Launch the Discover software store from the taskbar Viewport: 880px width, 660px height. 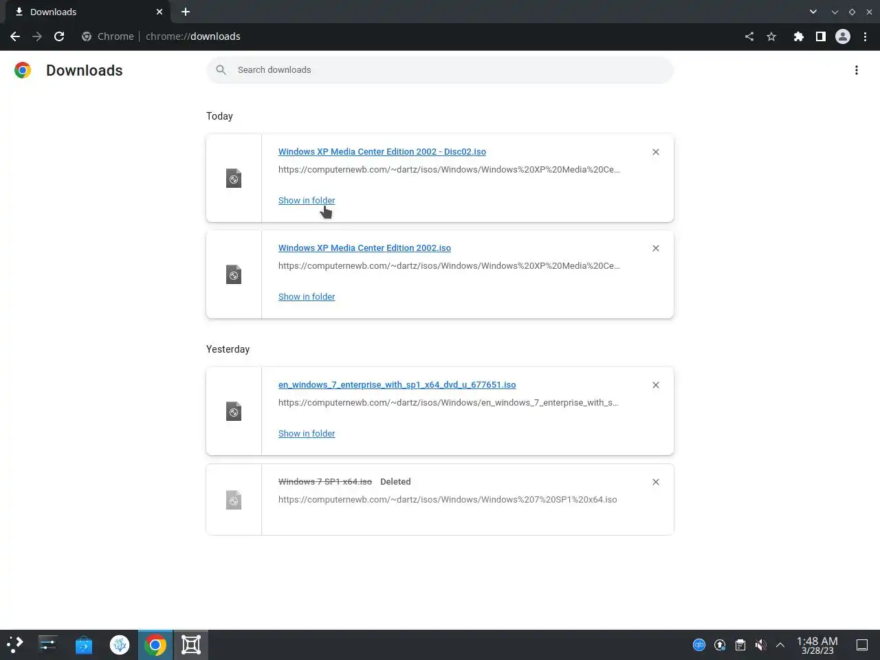coord(84,645)
